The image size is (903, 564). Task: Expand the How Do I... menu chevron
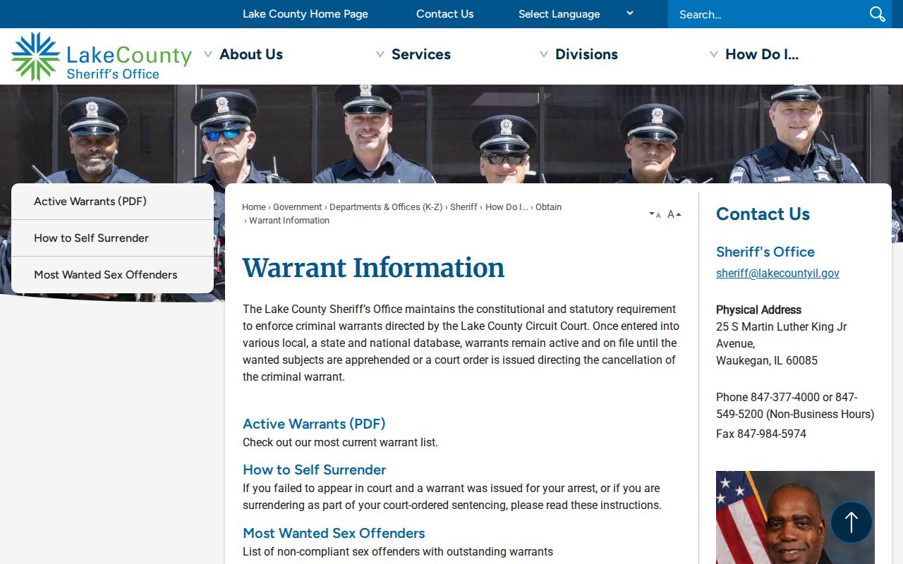point(714,54)
